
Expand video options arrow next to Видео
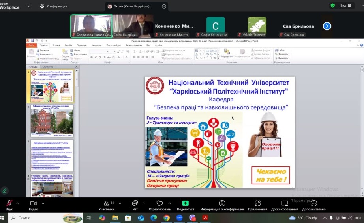point(43,203)
